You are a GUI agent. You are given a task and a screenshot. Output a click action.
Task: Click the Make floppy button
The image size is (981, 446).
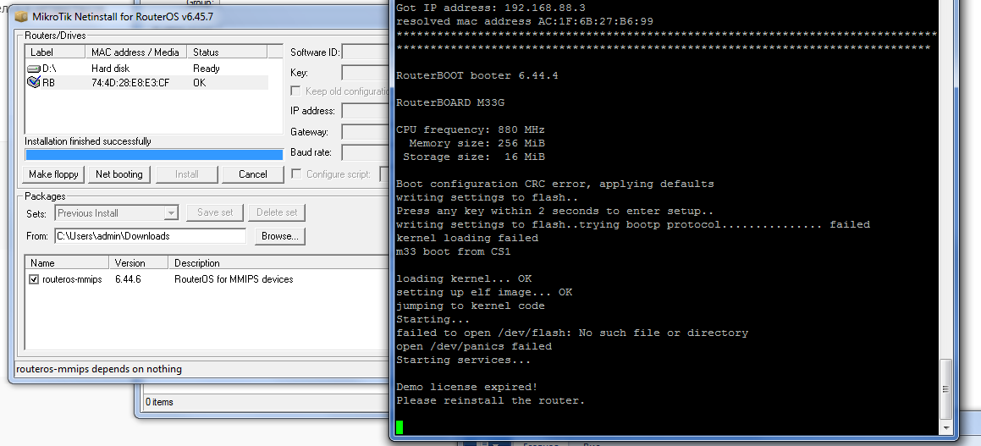coord(54,174)
